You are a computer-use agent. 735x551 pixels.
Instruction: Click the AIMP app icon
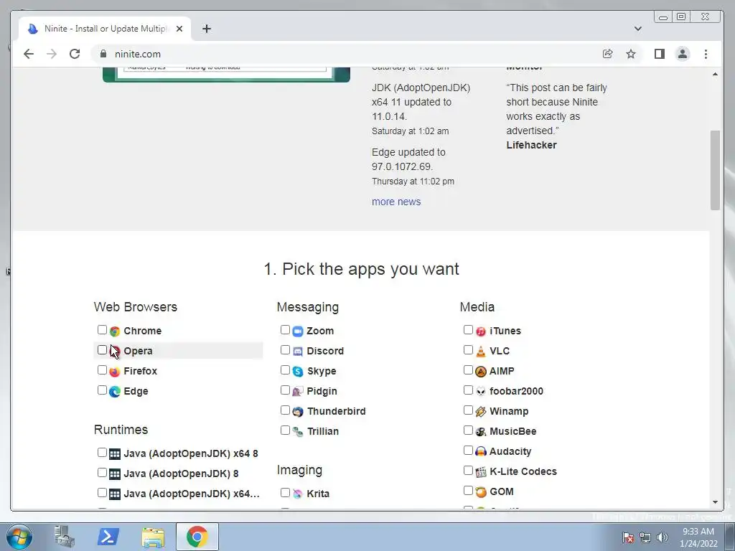click(x=481, y=372)
